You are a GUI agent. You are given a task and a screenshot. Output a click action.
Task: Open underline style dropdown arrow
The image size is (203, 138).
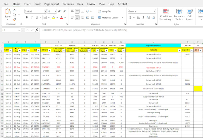pyautogui.click(x=40, y=18)
